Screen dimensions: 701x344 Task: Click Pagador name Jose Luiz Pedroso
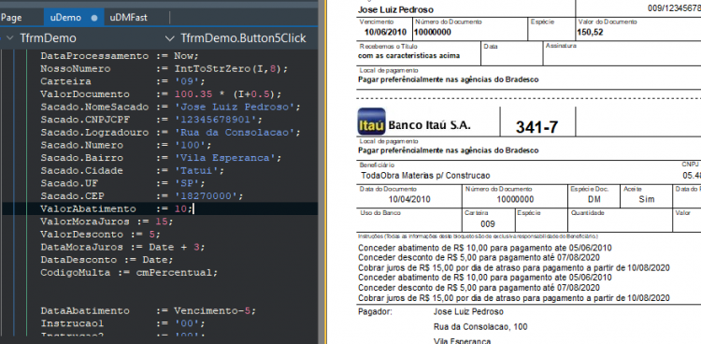click(468, 312)
